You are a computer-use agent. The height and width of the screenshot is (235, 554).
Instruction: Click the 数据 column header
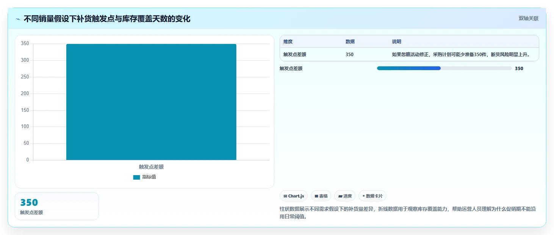click(x=350, y=42)
